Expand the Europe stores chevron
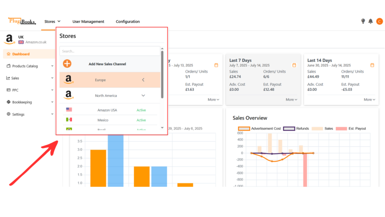This screenshot has width=385, height=217. coord(143,80)
